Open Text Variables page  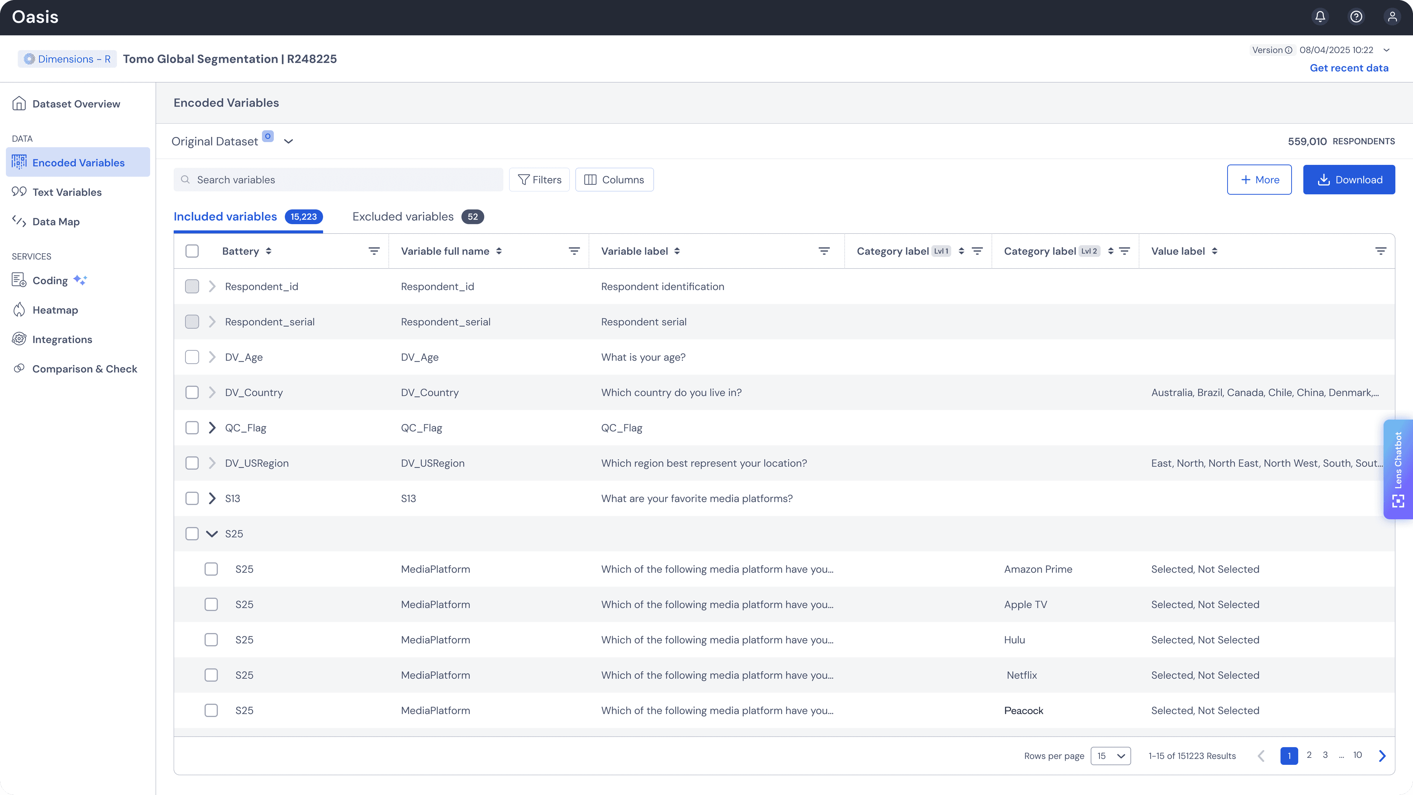click(x=67, y=192)
